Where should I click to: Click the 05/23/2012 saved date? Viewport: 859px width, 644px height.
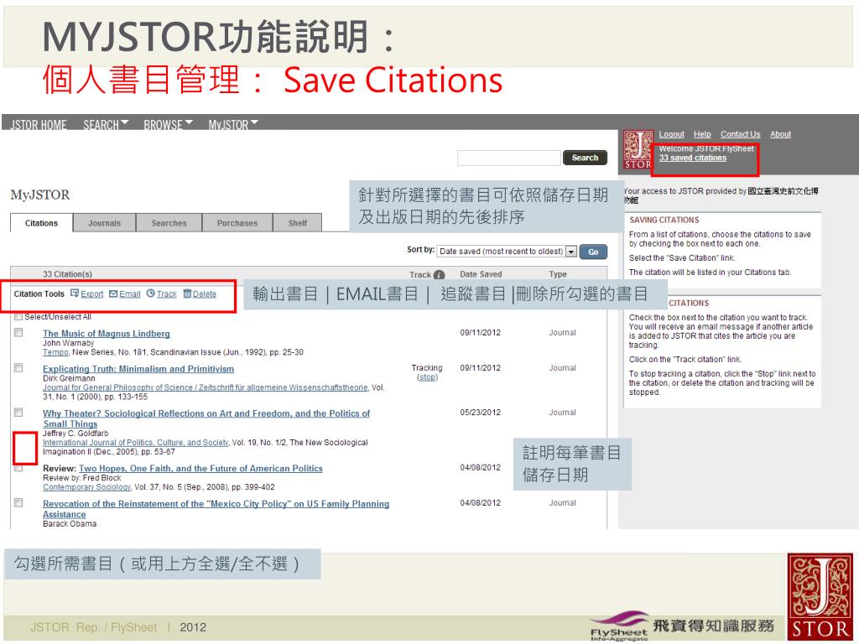tap(481, 413)
